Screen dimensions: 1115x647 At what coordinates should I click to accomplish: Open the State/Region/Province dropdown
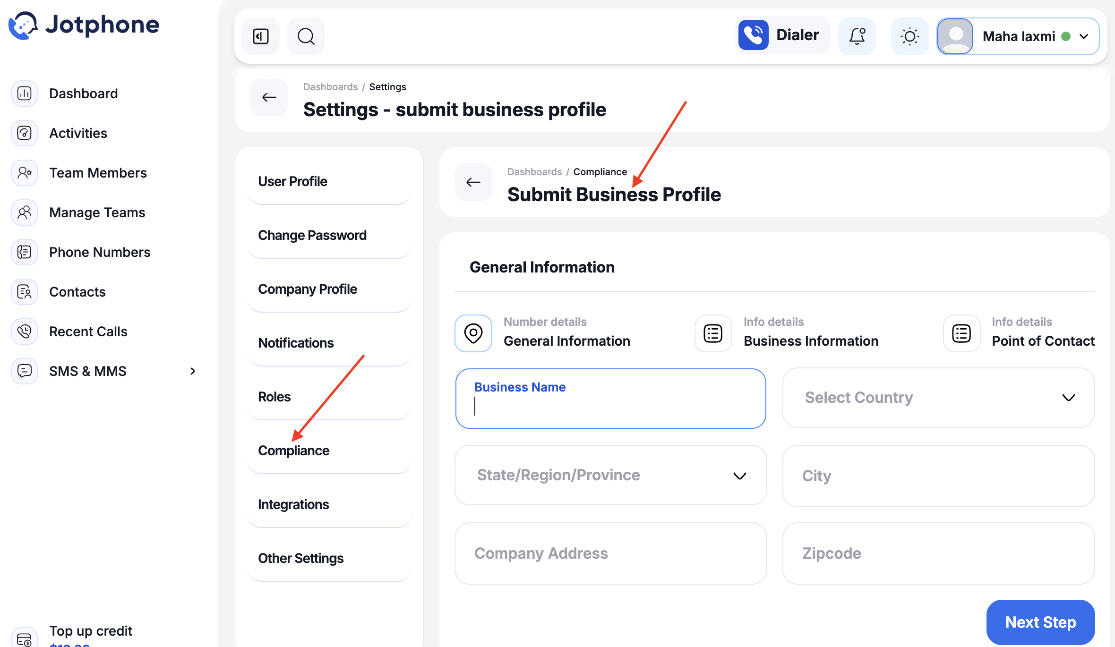pyautogui.click(x=610, y=475)
